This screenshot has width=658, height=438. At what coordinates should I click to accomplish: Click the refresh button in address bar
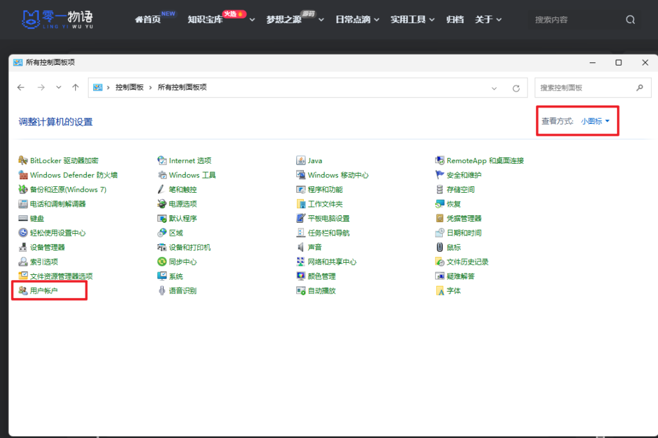coord(515,88)
